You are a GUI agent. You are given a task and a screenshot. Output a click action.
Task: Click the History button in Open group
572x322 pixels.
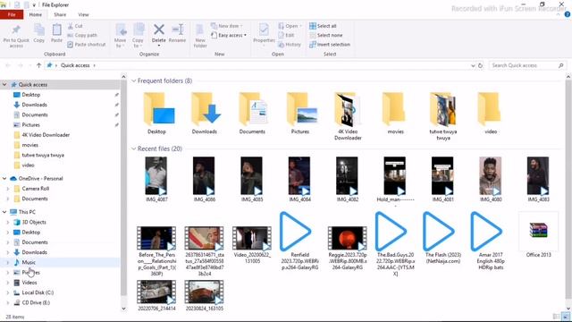[290, 45]
